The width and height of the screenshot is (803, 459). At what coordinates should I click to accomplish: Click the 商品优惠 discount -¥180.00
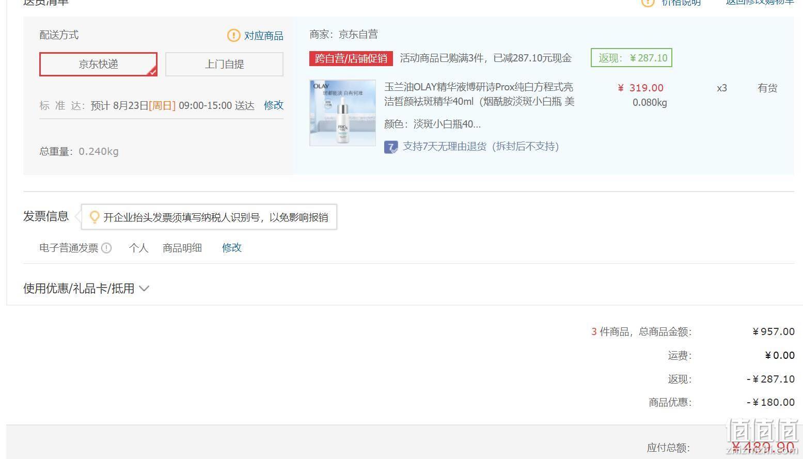click(x=770, y=402)
